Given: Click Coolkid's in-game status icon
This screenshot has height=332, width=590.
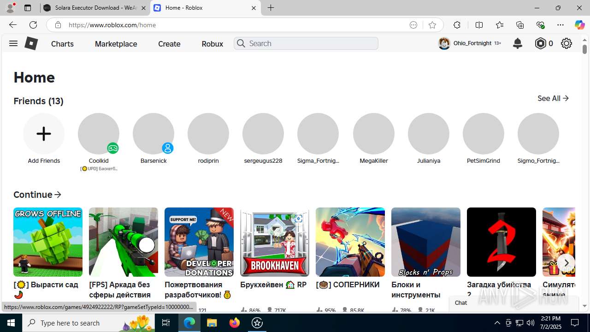Looking at the screenshot, I should click(x=113, y=148).
